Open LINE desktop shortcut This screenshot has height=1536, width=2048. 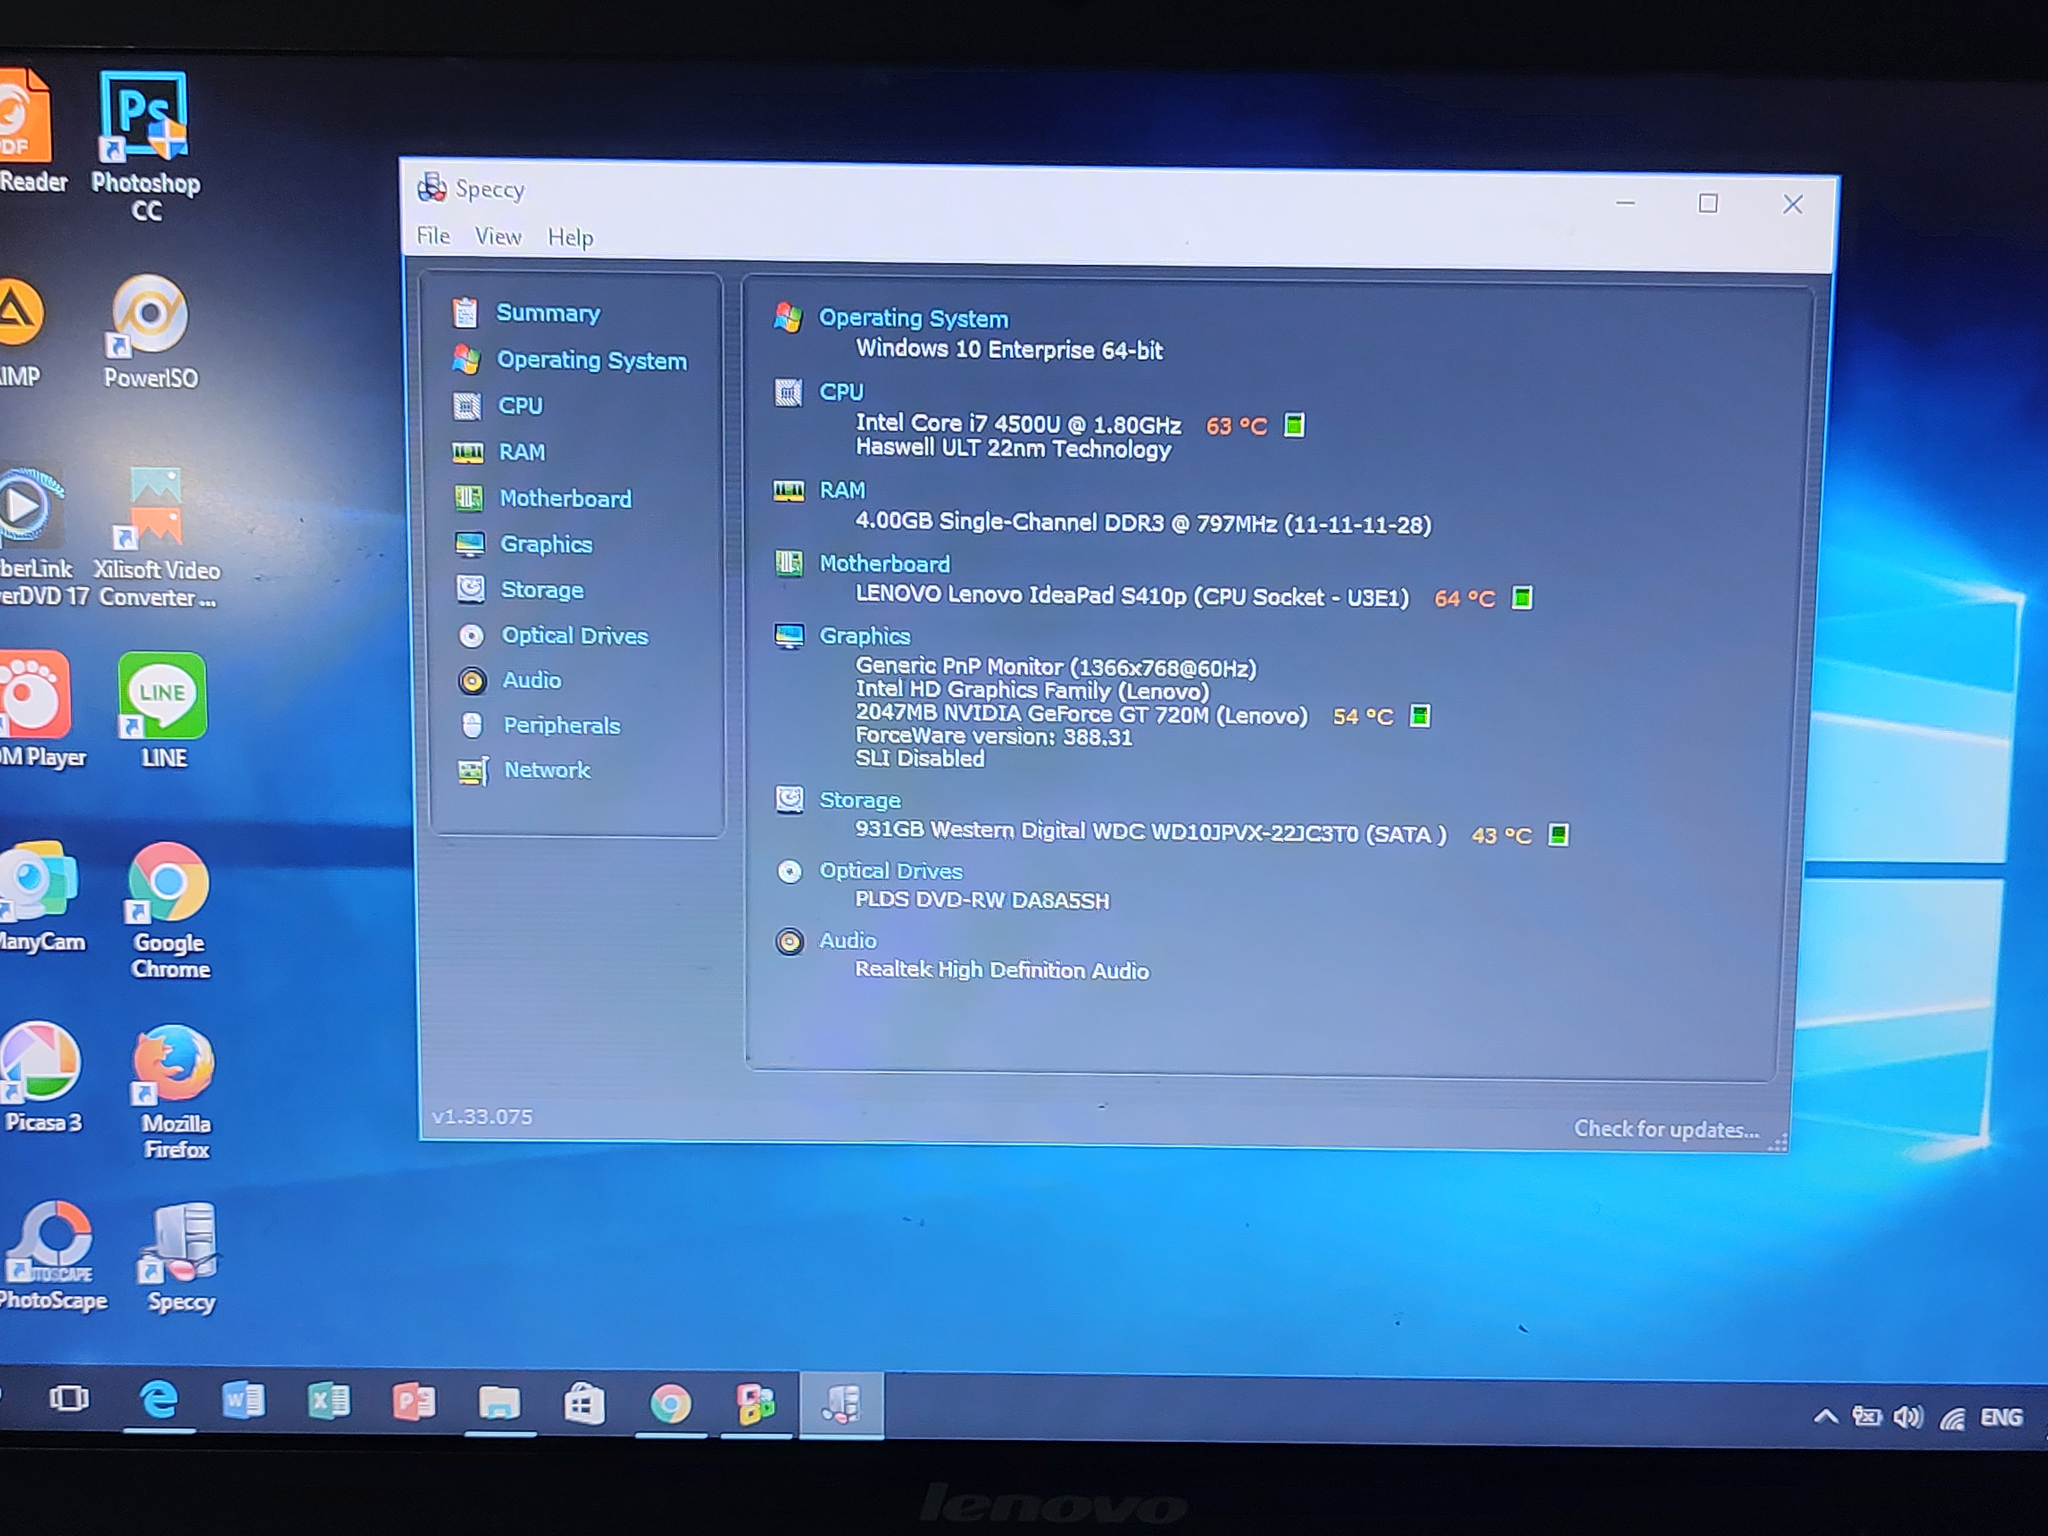point(163,710)
